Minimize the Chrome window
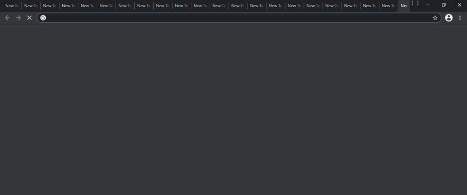This screenshot has height=195, width=467. tap(428, 5)
